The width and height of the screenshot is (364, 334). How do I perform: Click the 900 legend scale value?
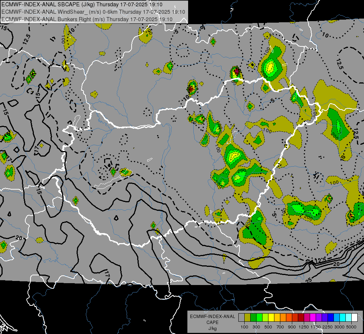point(292,327)
